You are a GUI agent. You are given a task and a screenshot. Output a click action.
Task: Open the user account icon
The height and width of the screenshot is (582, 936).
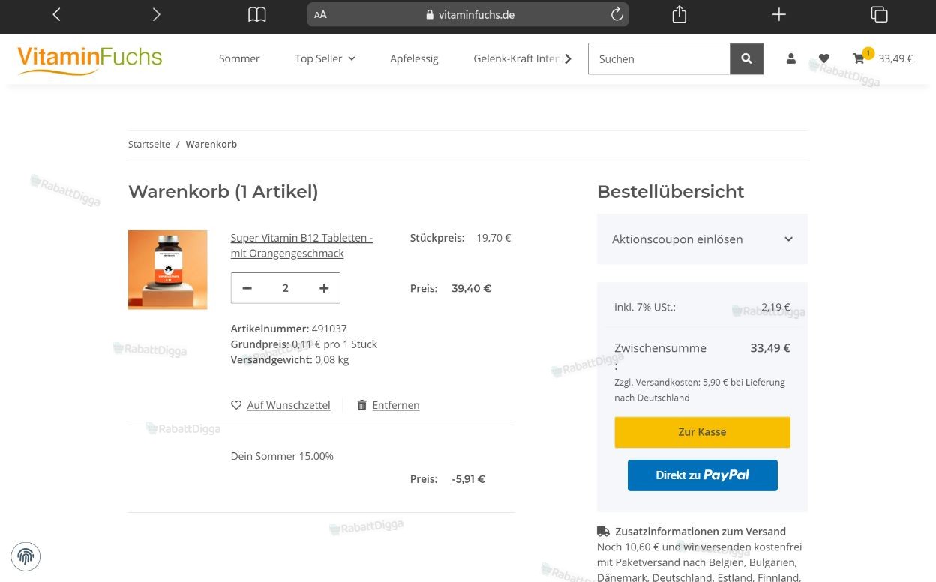click(791, 58)
